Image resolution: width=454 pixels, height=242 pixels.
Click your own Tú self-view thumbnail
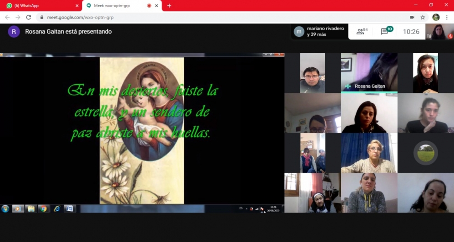[439, 32]
